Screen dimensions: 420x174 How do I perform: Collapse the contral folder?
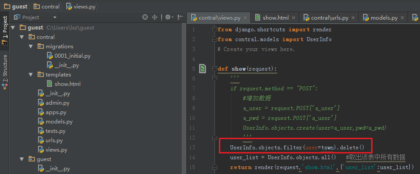pos(22,37)
